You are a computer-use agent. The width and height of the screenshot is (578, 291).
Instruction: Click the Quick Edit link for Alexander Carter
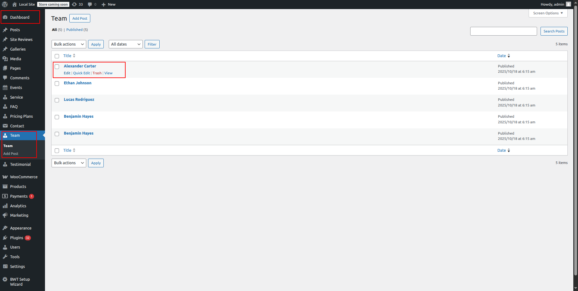(82, 73)
